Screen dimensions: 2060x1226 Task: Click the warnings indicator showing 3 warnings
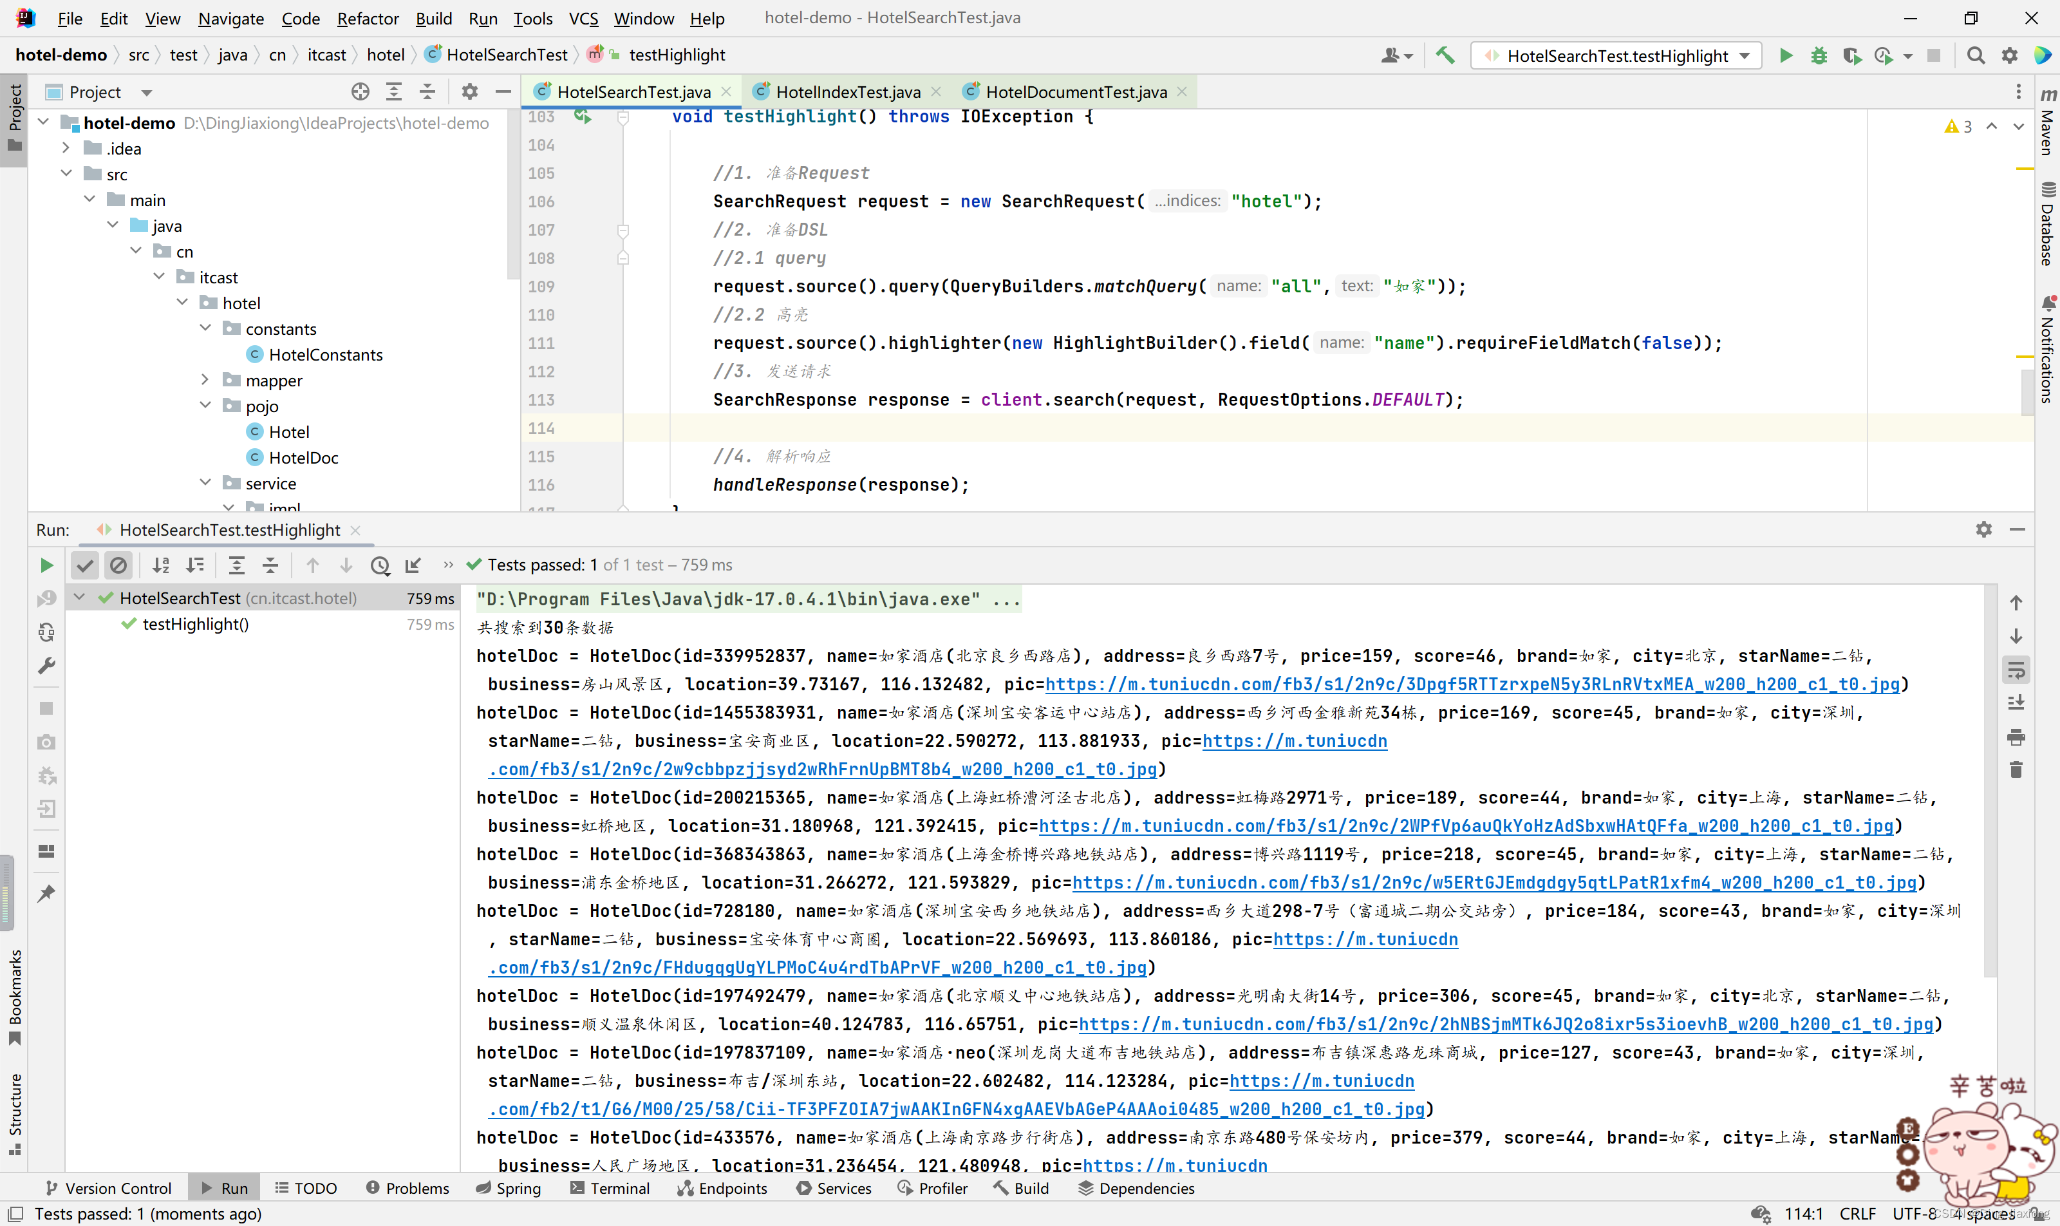1958,126
